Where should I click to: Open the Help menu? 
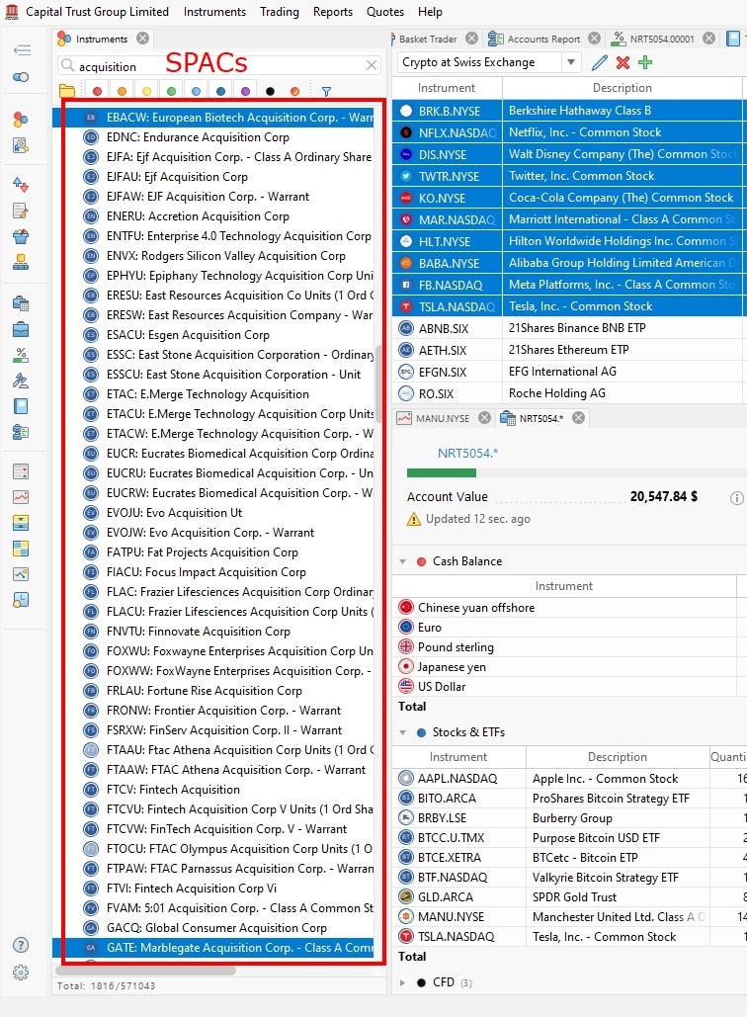(x=430, y=12)
